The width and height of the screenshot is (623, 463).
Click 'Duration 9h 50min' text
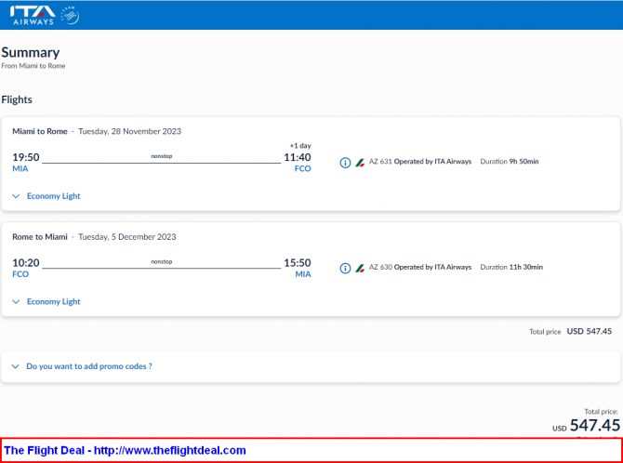510,162
